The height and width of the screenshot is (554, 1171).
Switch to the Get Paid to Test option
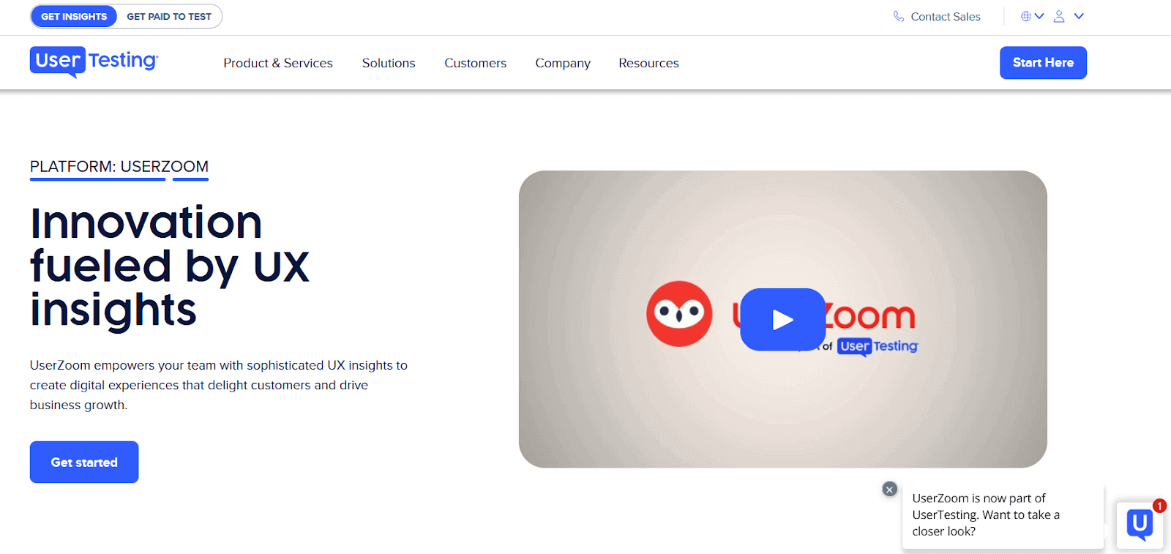(169, 16)
